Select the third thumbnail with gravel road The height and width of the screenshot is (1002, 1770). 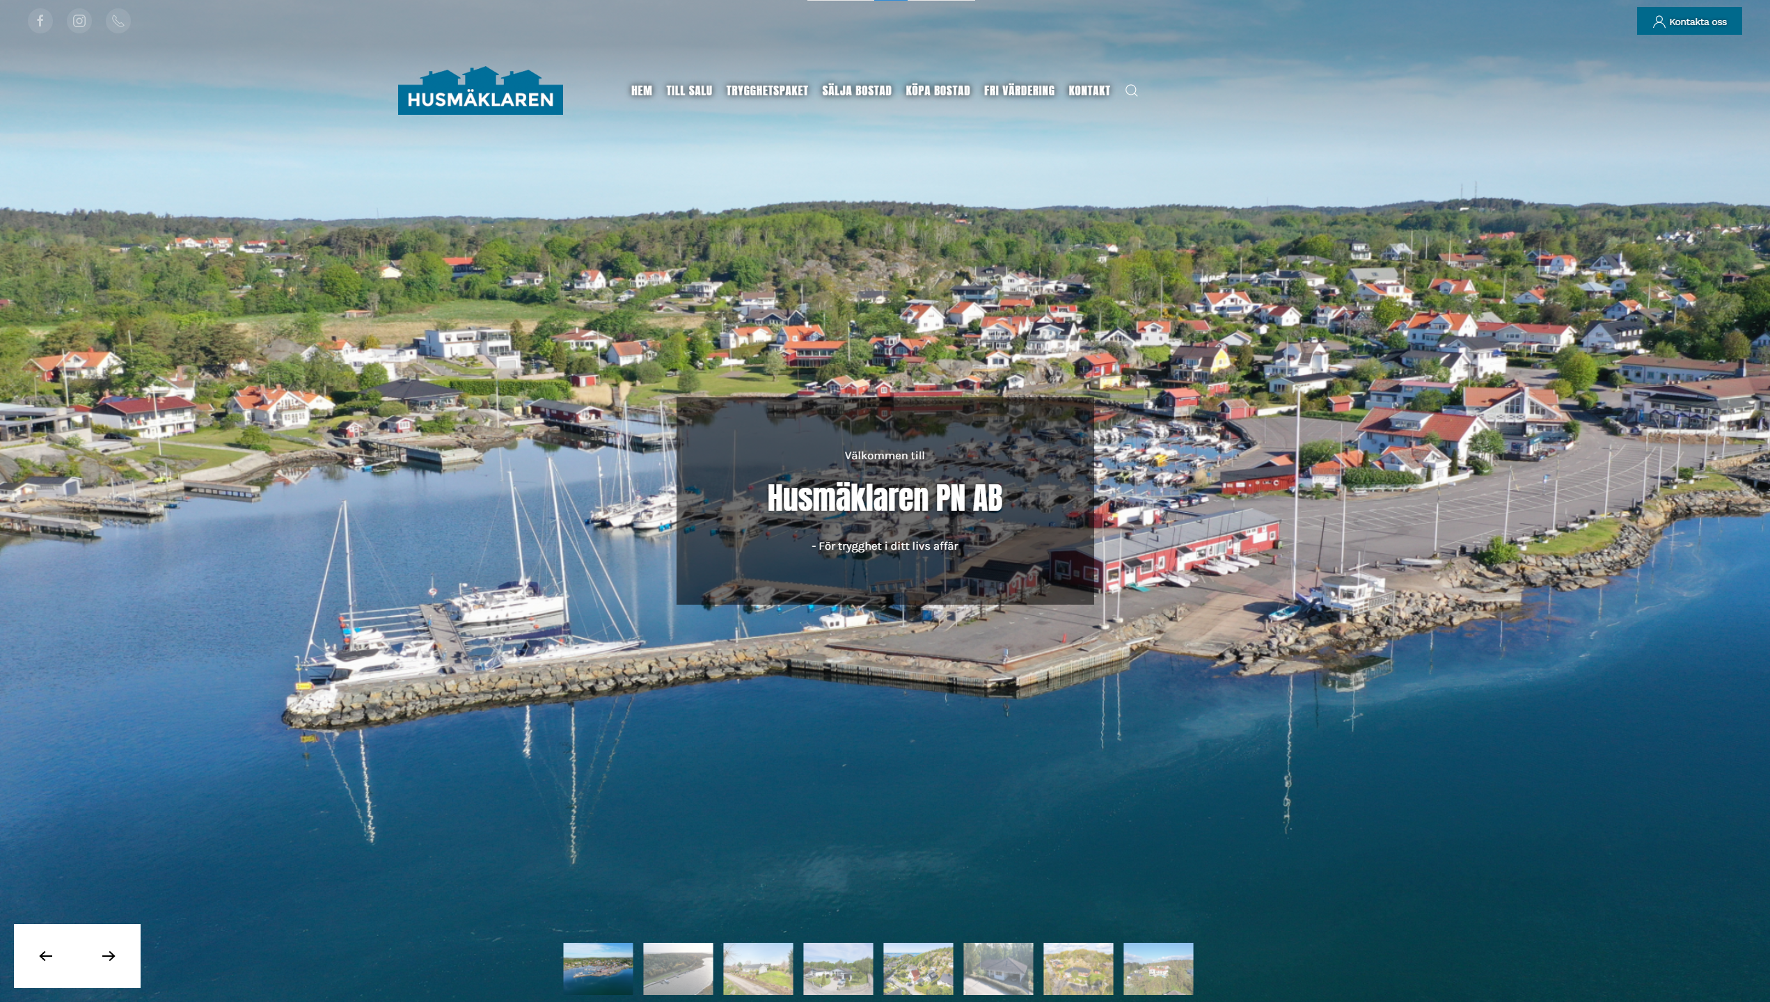pyautogui.click(x=758, y=969)
